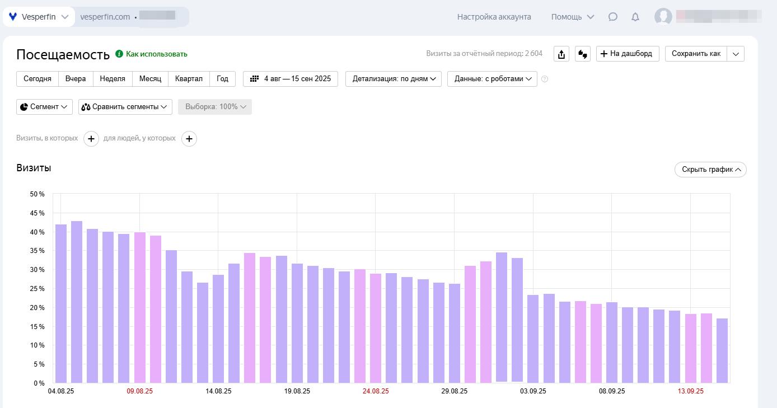Add visit condition with plus after 'Визиты, в которых'
The image size is (777, 408).
(91, 139)
